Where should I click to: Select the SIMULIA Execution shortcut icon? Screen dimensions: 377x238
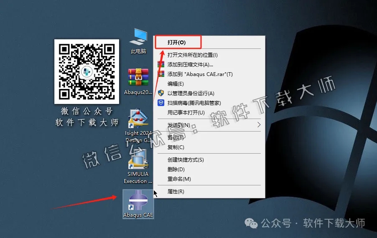pos(138,167)
